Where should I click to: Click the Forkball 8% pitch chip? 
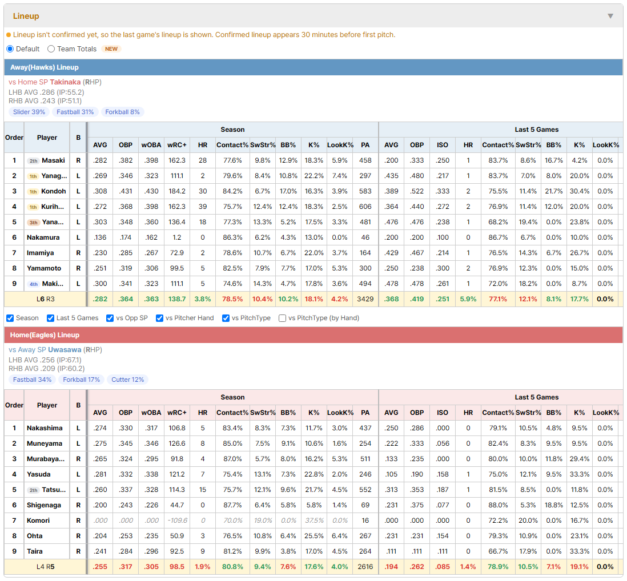pyautogui.click(x=122, y=112)
